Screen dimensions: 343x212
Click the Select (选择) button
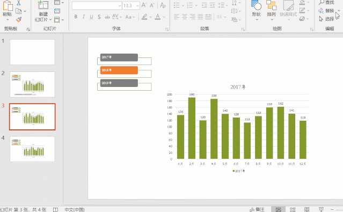click(x=326, y=19)
